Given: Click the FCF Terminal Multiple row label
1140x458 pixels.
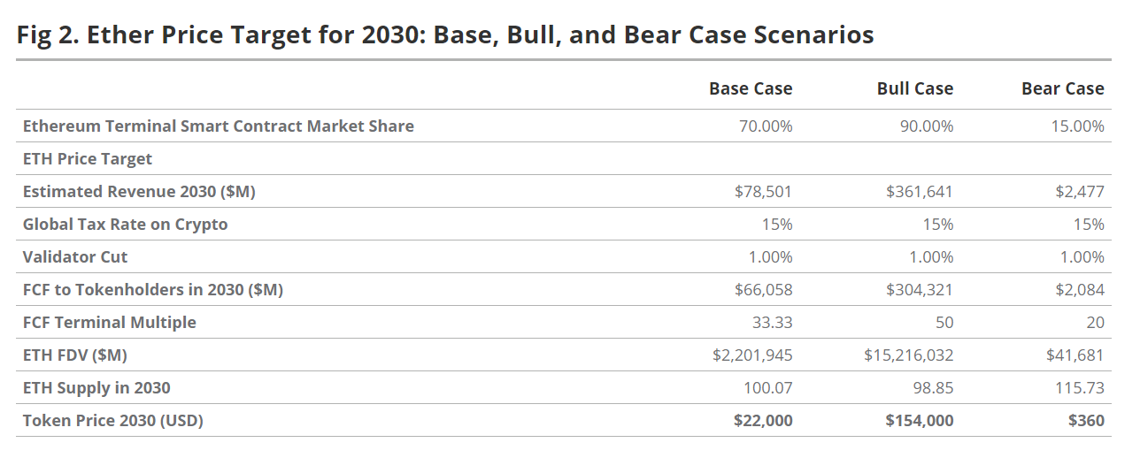Looking at the screenshot, I should (x=110, y=323).
